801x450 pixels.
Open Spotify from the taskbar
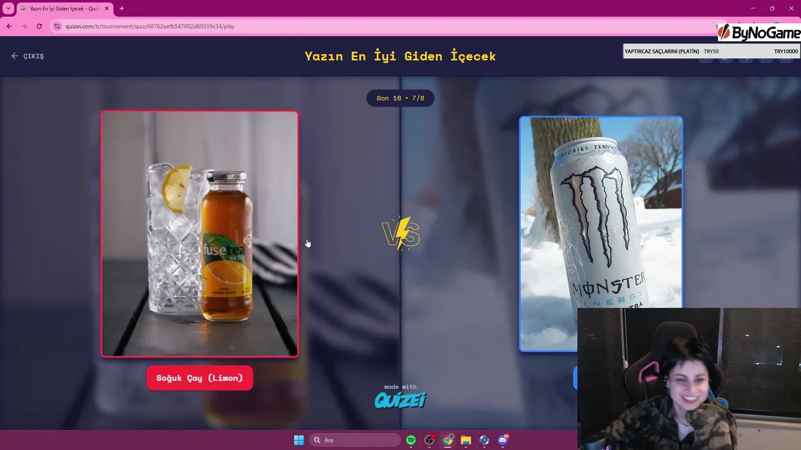pos(411,440)
